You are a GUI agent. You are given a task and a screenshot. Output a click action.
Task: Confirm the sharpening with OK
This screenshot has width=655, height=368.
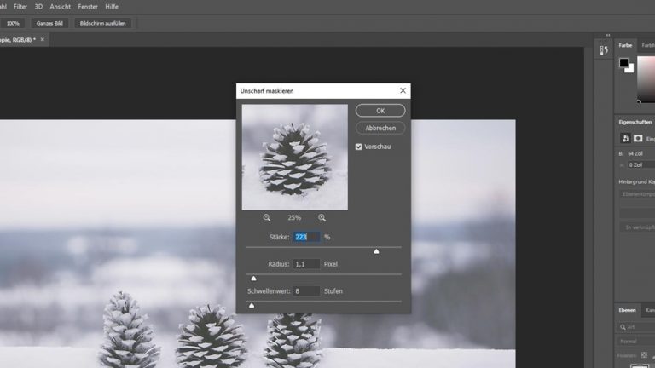click(380, 111)
